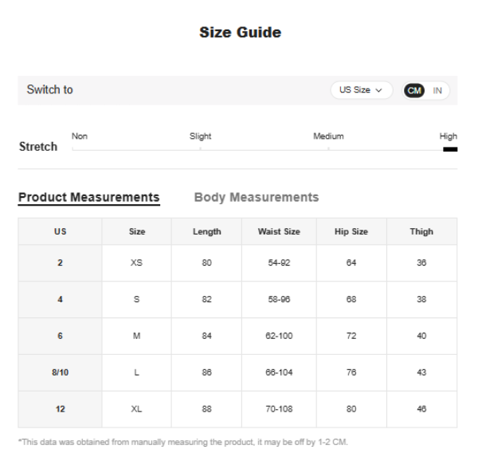Click the 62-100 waist size cell
Screen dimensions: 478x469
pos(279,336)
